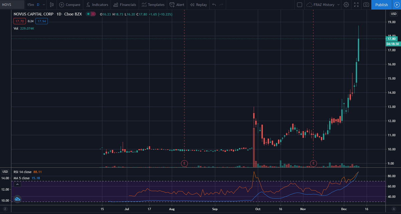Click the NOVS symbol search field

[12, 5]
